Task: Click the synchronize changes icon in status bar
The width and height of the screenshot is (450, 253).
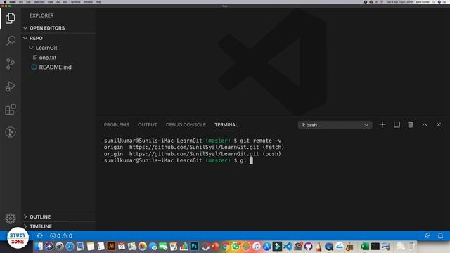Action: coord(39,236)
